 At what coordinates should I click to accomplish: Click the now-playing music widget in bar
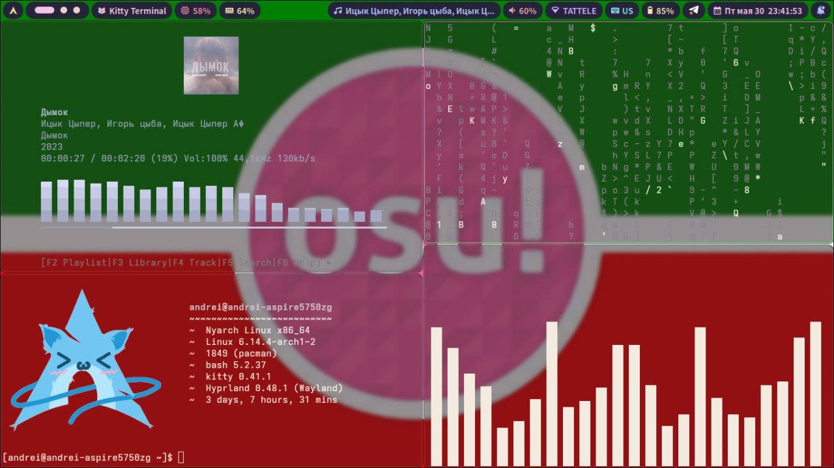pos(414,10)
